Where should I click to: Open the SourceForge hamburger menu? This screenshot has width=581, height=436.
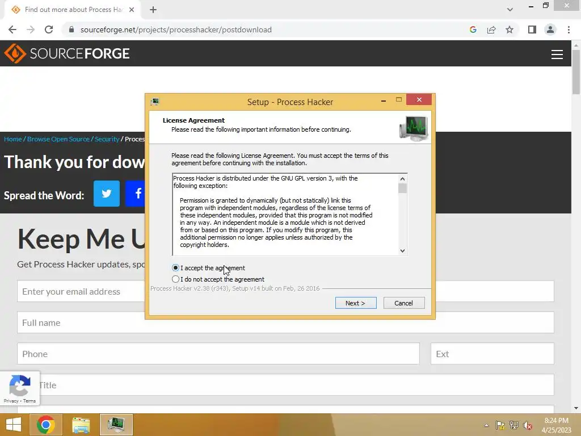point(557,54)
